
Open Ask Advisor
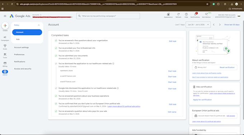click(x=206, y=15)
